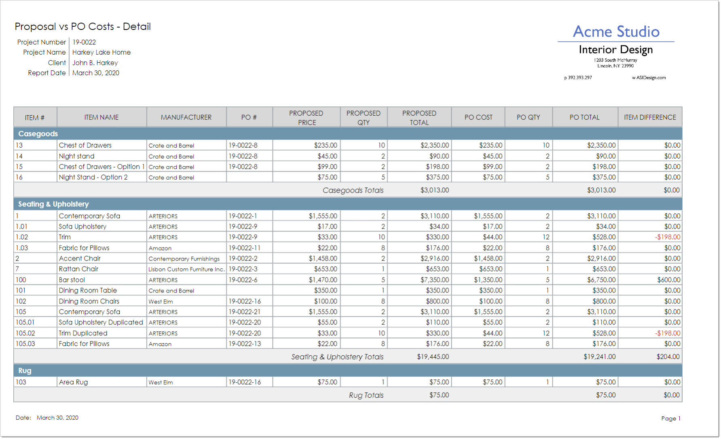The width and height of the screenshot is (721, 439).
Task: Click the PO # column header
Action: [249, 117]
